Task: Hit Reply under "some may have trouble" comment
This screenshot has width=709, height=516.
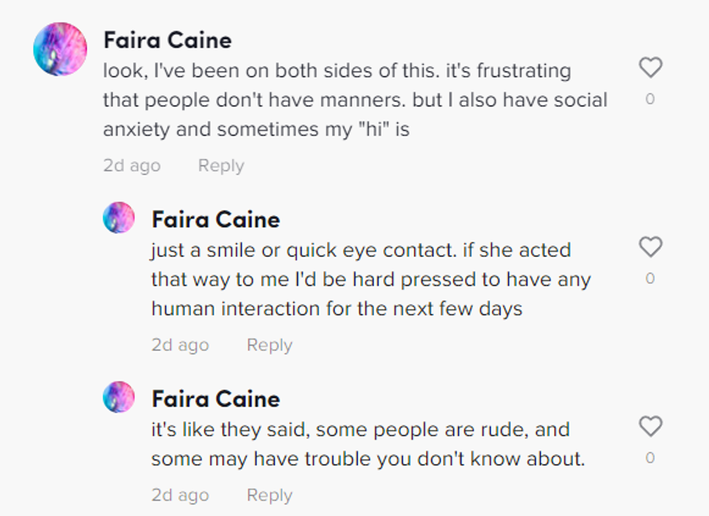Action: pos(269,496)
